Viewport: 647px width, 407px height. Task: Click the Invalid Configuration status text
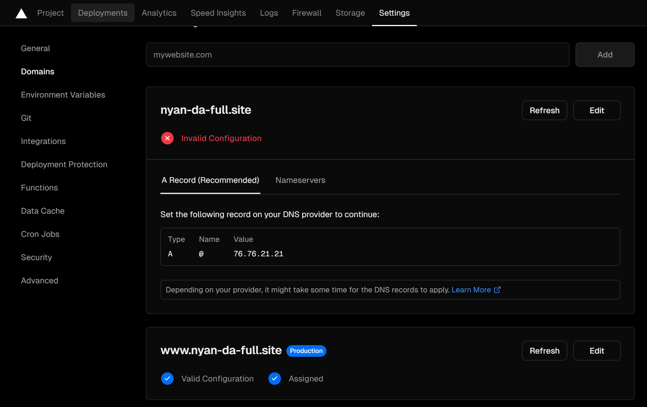tap(221, 138)
